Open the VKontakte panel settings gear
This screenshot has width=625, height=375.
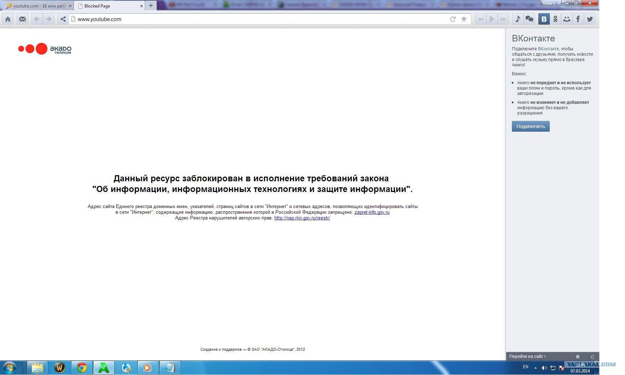(578, 356)
